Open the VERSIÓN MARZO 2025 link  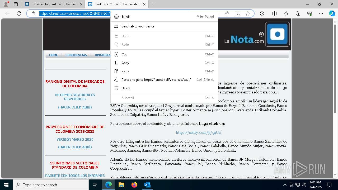(x=75, y=139)
